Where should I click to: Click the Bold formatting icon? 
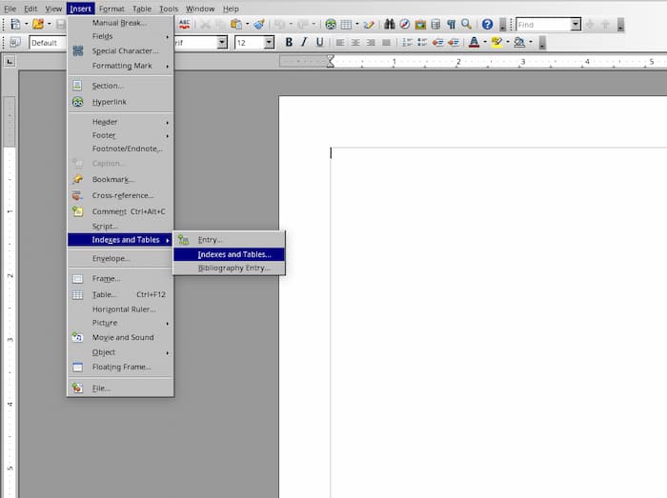tap(290, 43)
